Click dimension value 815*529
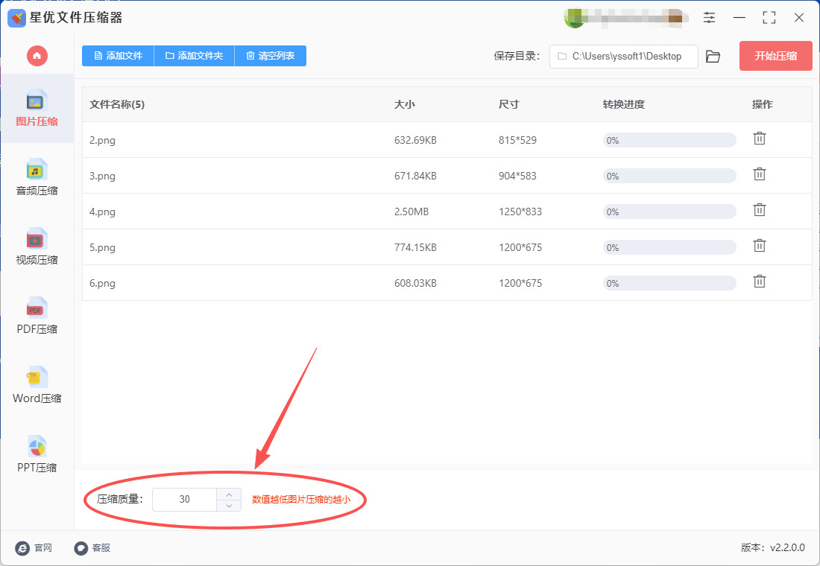Image resolution: width=820 pixels, height=566 pixels. pos(518,140)
